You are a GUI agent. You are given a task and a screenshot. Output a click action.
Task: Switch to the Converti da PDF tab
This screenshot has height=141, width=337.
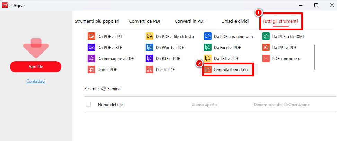[145, 21]
